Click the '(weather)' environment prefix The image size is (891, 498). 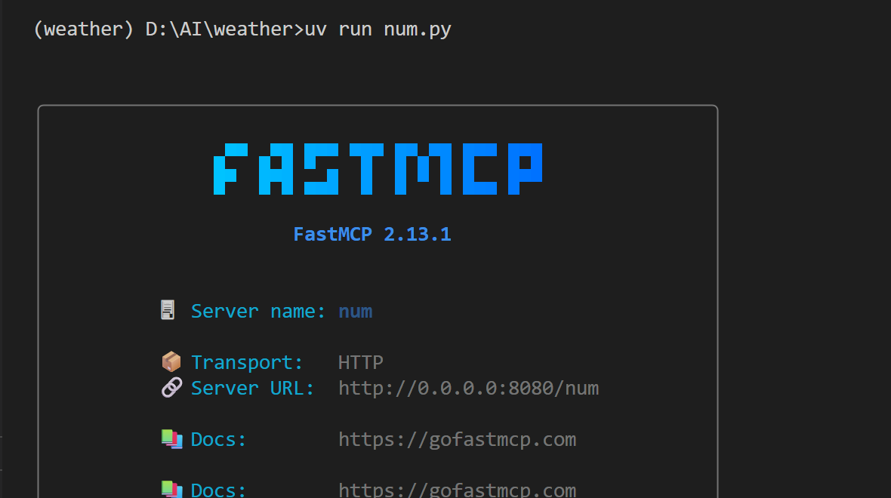coord(84,29)
